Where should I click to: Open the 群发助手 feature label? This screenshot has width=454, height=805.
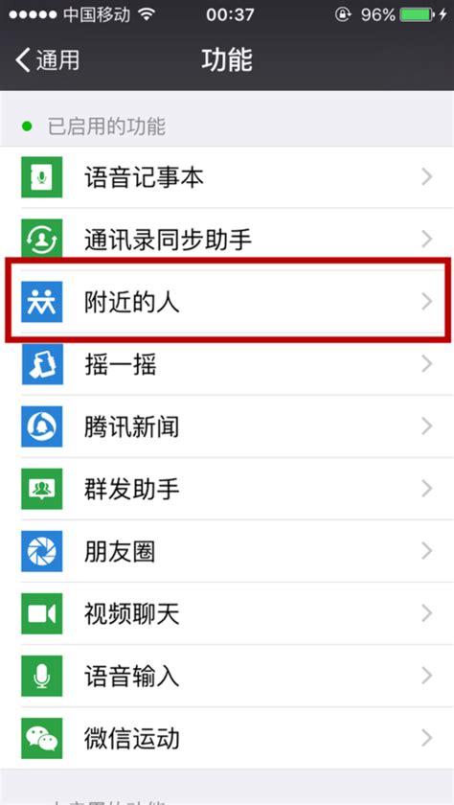coord(132,490)
